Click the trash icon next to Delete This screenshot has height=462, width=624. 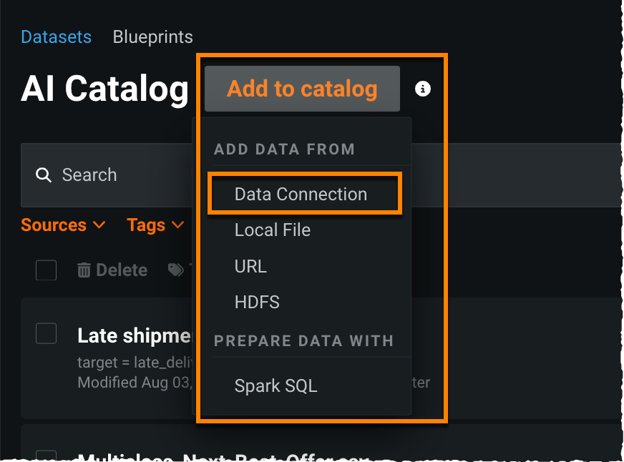click(84, 270)
